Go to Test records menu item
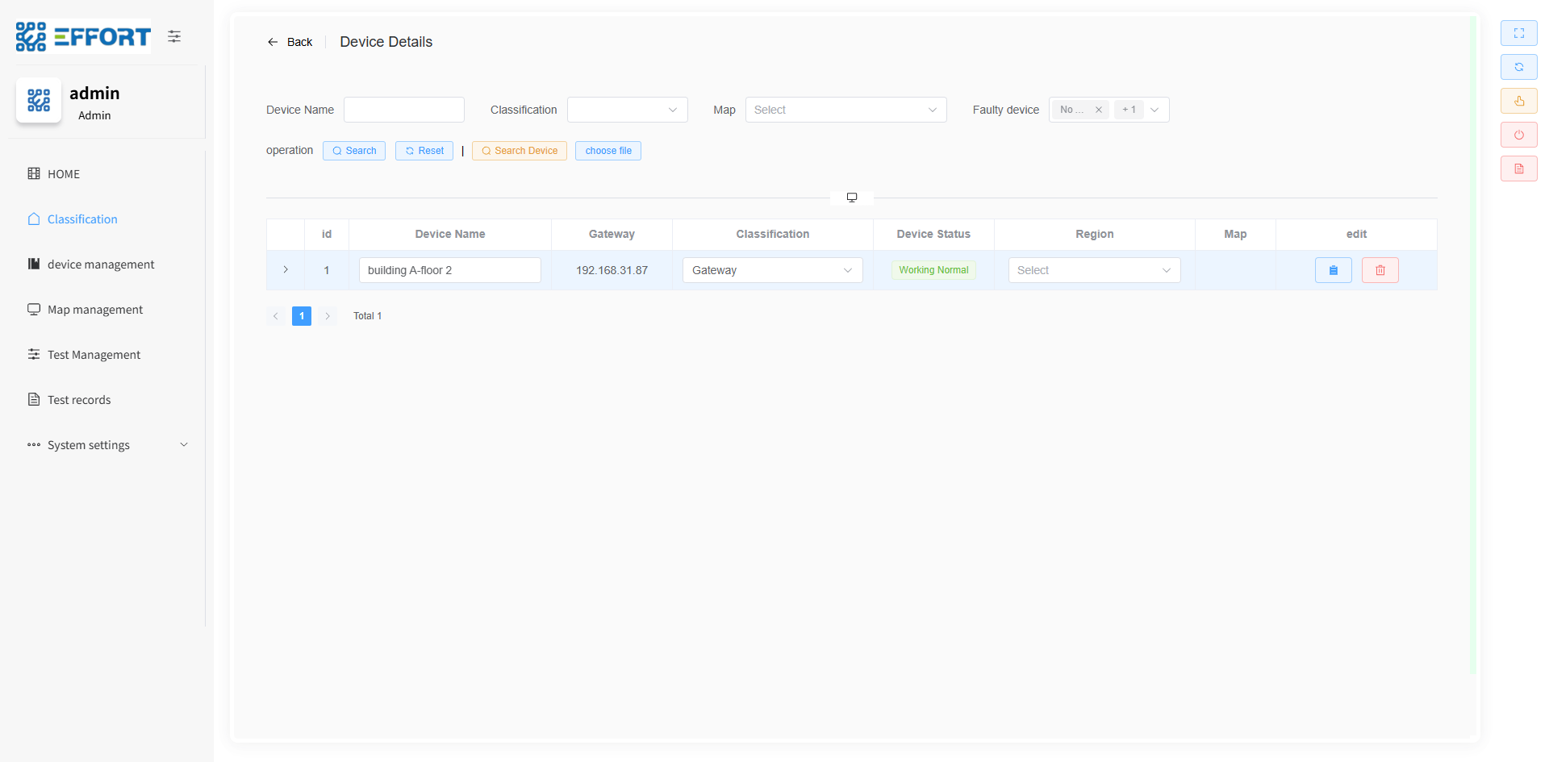 coord(79,400)
